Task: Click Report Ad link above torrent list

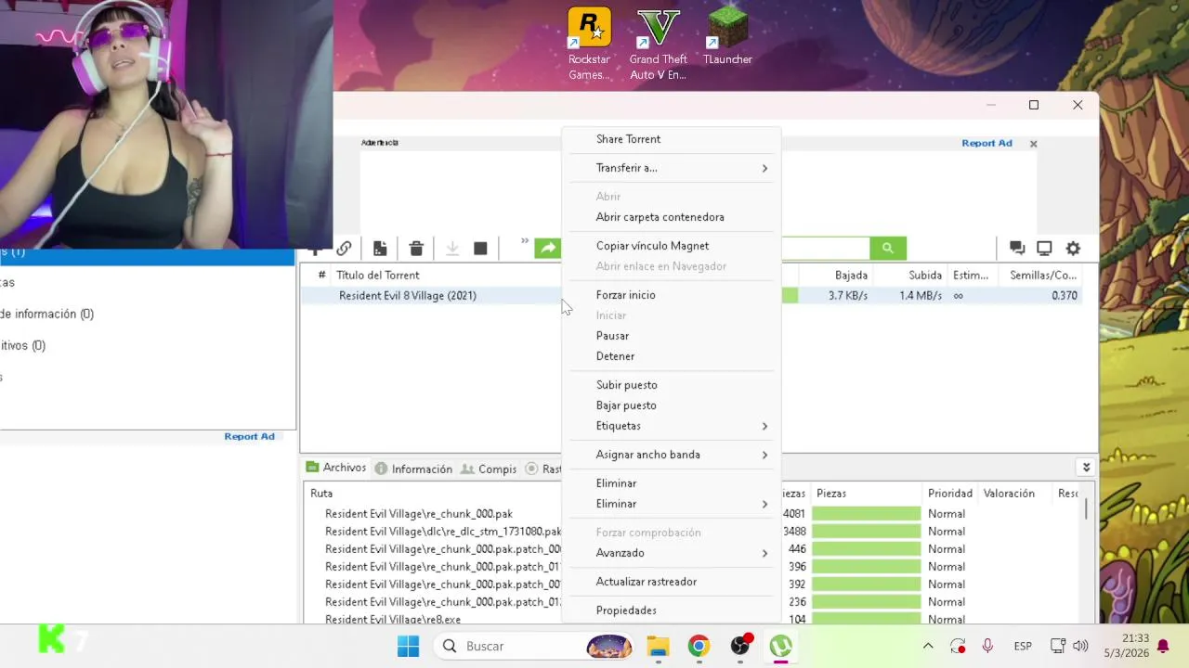Action: [986, 143]
